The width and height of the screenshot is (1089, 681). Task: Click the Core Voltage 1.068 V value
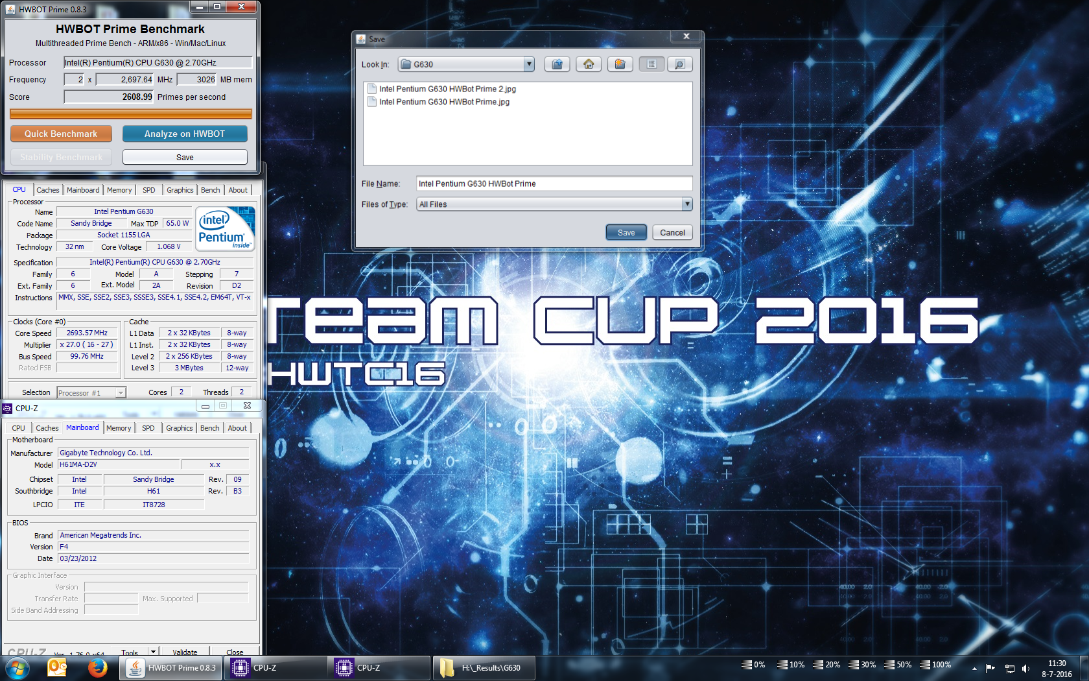169,246
